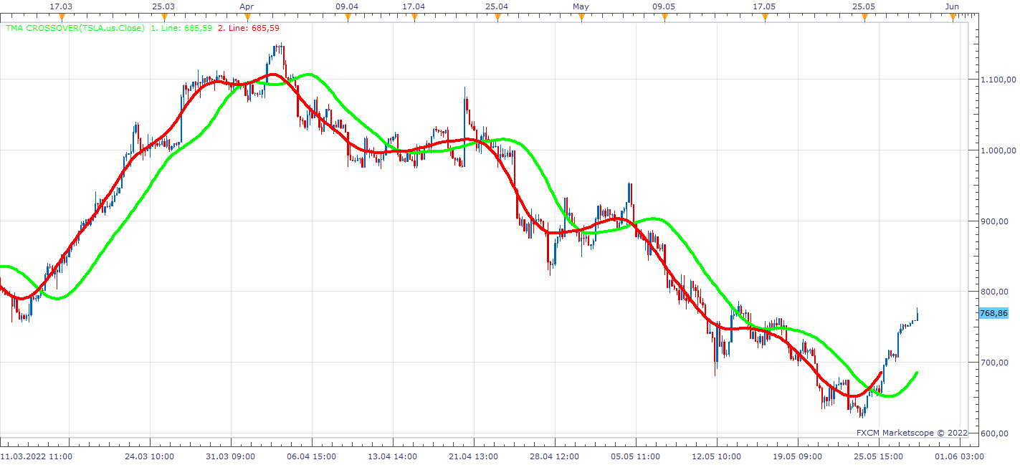Click the 17.04 date marker
The width and height of the screenshot is (1020, 465).
pos(414,6)
